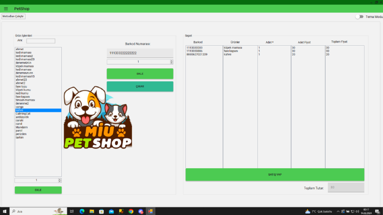Select 'fare tozu' in product list
The height and width of the screenshot is (215, 383).
click(x=38, y=87)
